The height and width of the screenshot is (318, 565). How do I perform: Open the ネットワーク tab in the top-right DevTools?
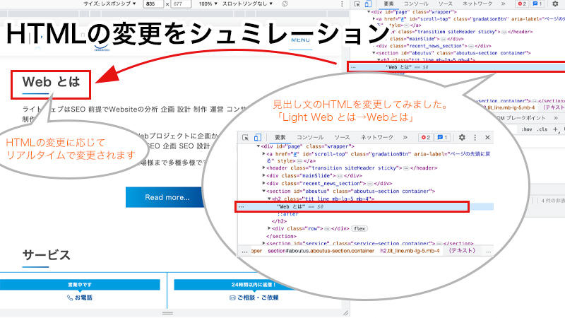click(477, 4)
